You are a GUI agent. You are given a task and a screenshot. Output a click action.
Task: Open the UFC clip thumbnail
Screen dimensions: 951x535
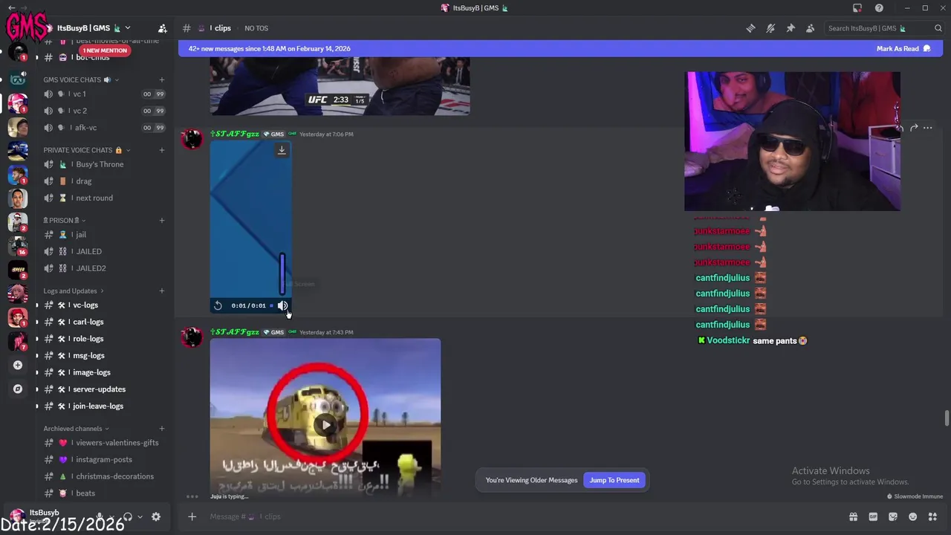click(340, 86)
